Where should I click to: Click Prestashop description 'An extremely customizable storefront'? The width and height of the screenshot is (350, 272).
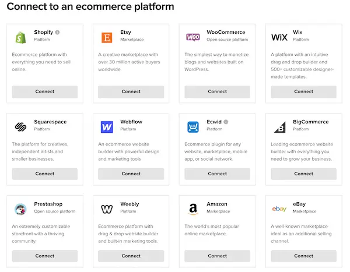click(x=41, y=234)
